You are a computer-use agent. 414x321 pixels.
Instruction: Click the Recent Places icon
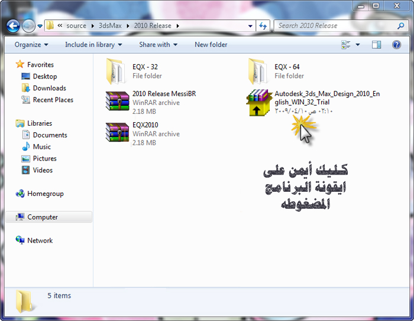pos(25,100)
